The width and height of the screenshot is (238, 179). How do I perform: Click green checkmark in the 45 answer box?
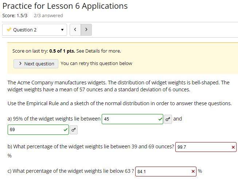tap(160, 119)
